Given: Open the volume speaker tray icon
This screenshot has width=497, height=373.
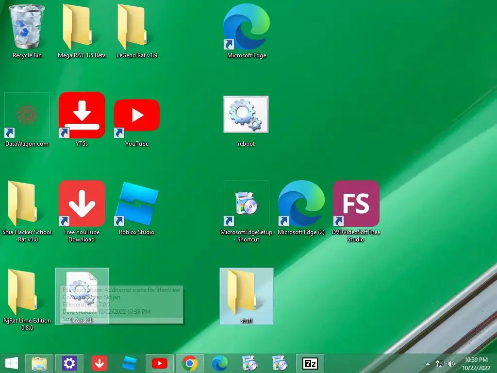Looking at the screenshot, I should coord(451,364).
